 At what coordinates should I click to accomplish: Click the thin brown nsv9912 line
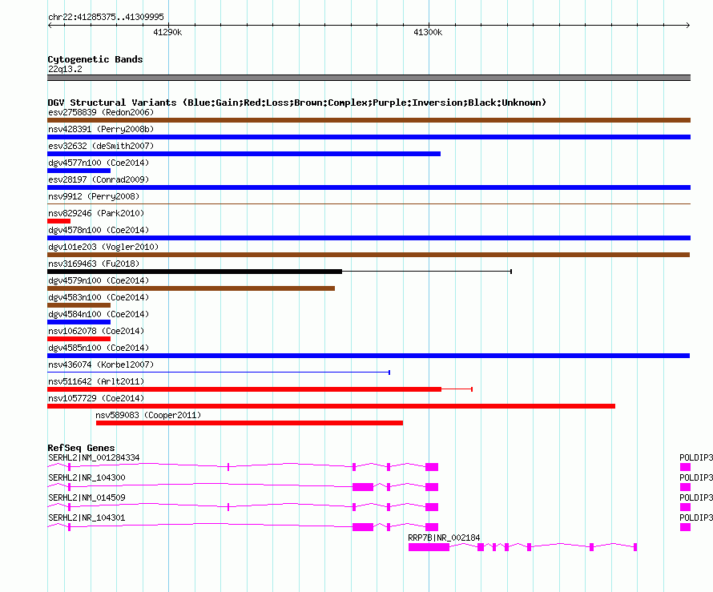click(369, 203)
